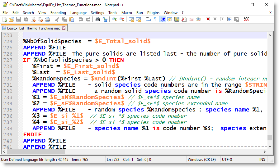Click the Copy toolbar icon

pos(64,19)
